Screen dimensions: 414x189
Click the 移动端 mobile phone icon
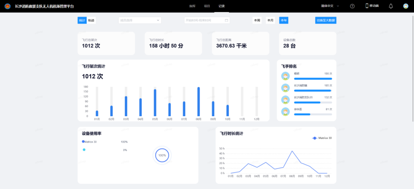367,6
